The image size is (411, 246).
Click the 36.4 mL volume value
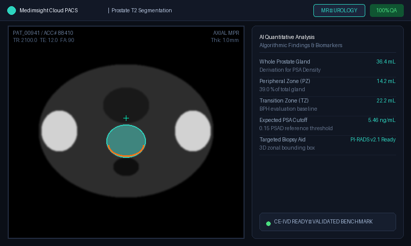386,61
